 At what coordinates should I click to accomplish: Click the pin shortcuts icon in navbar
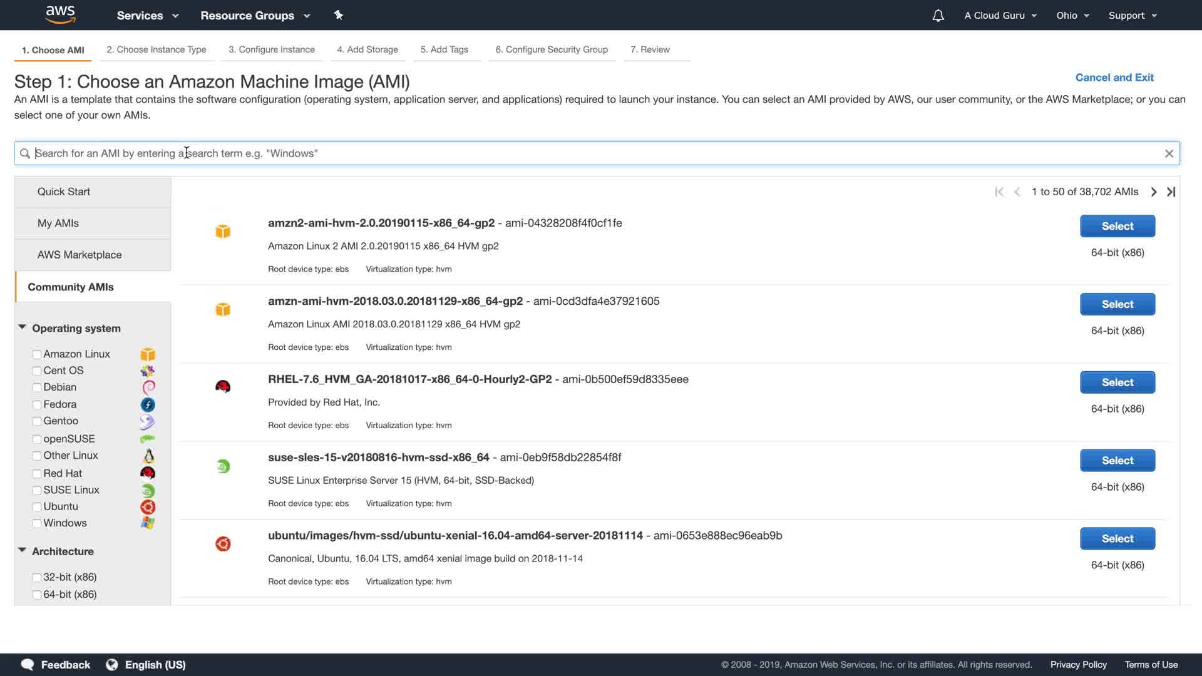click(338, 15)
